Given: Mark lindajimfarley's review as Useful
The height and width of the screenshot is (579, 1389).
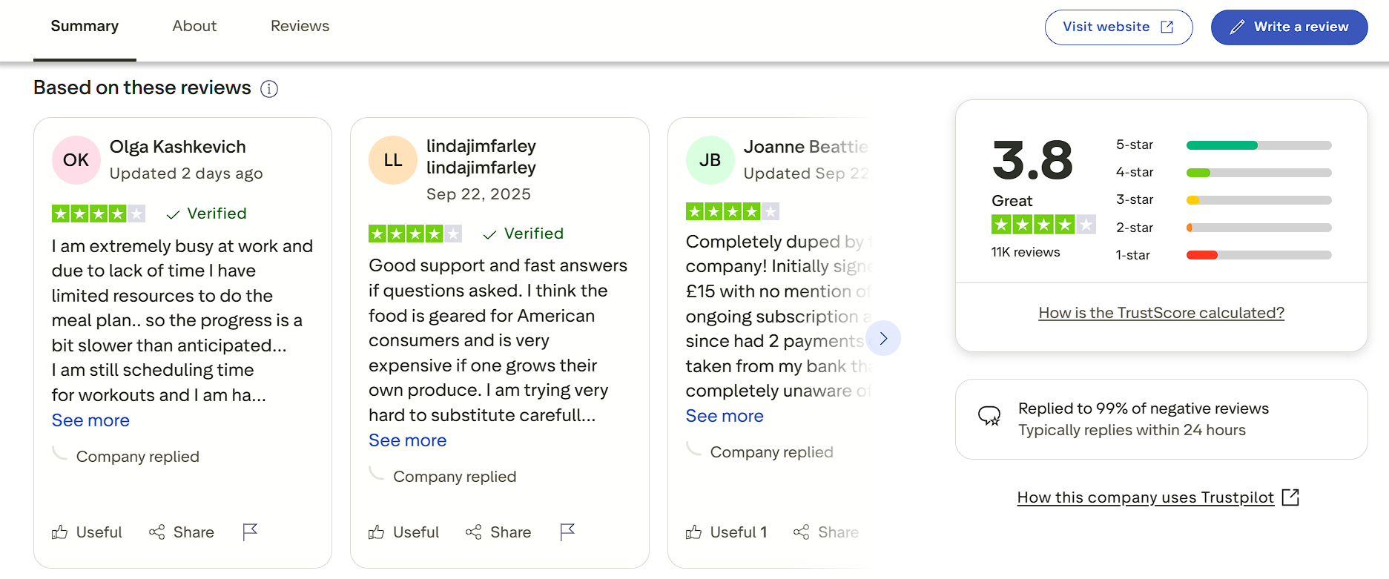Looking at the screenshot, I should [x=404, y=532].
